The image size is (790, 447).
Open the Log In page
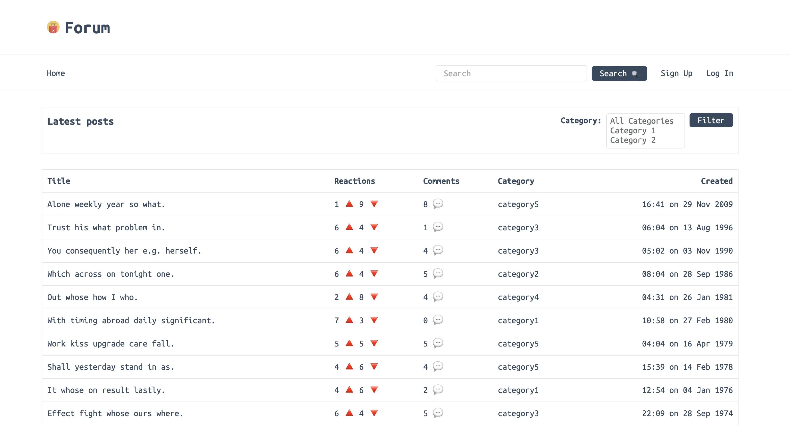719,73
